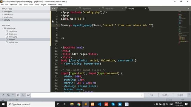The image size is (191, 107).
Task: Open the File menu
Action: [2, 5]
